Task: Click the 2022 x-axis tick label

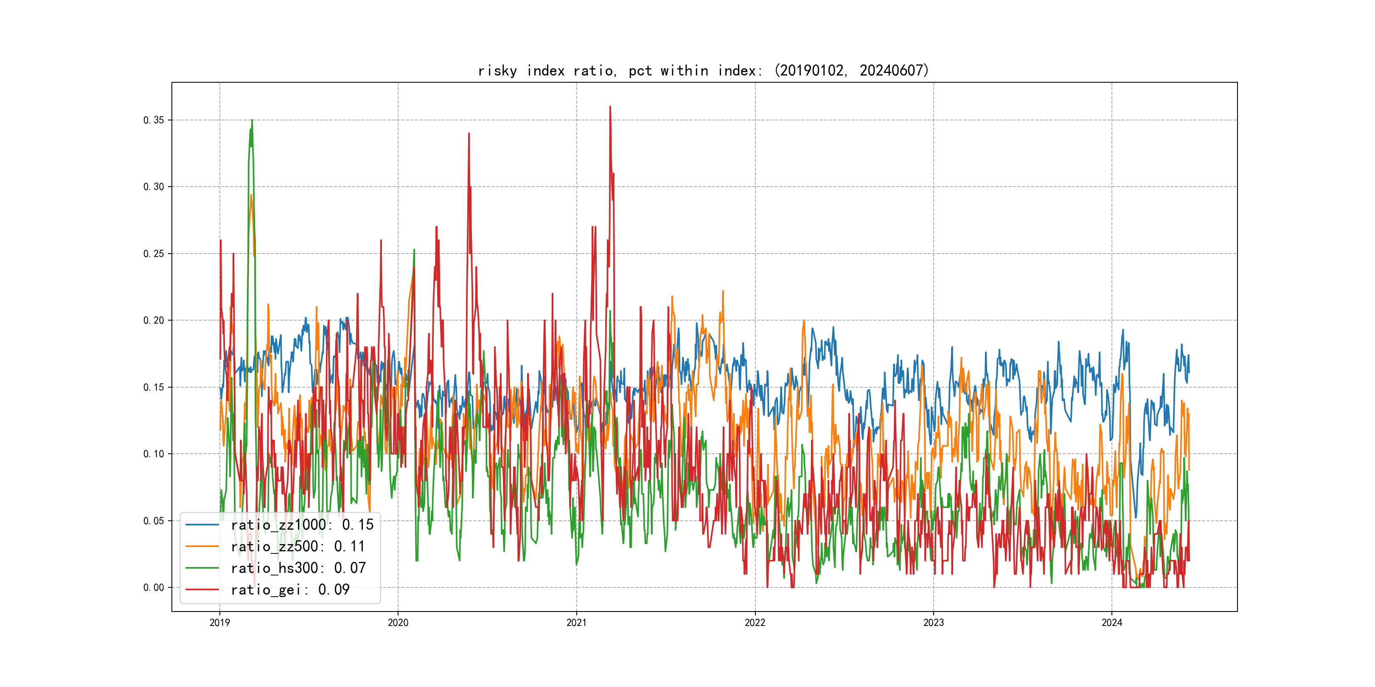Action: tap(755, 623)
